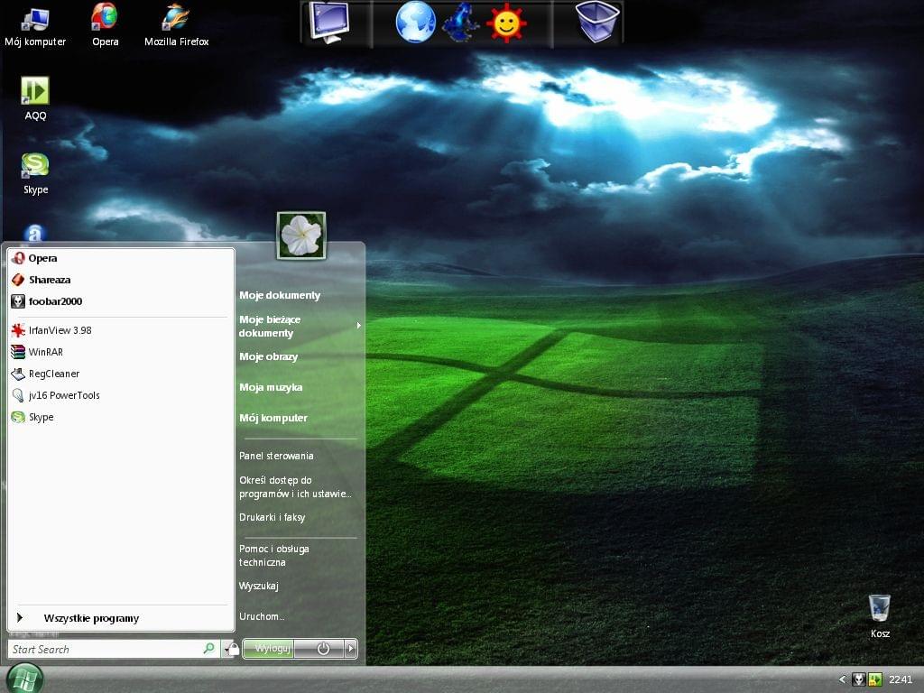Expand hidden tray icons with the arrow
Image resolution: width=924 pixels, height=693 pixels.
coord(843,679)
